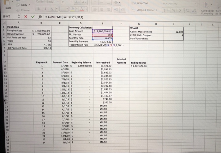Image resolution: width=221 pixels, height=153 pixels.
Task: Apply the yellow fill color
Action: (73, 9)
